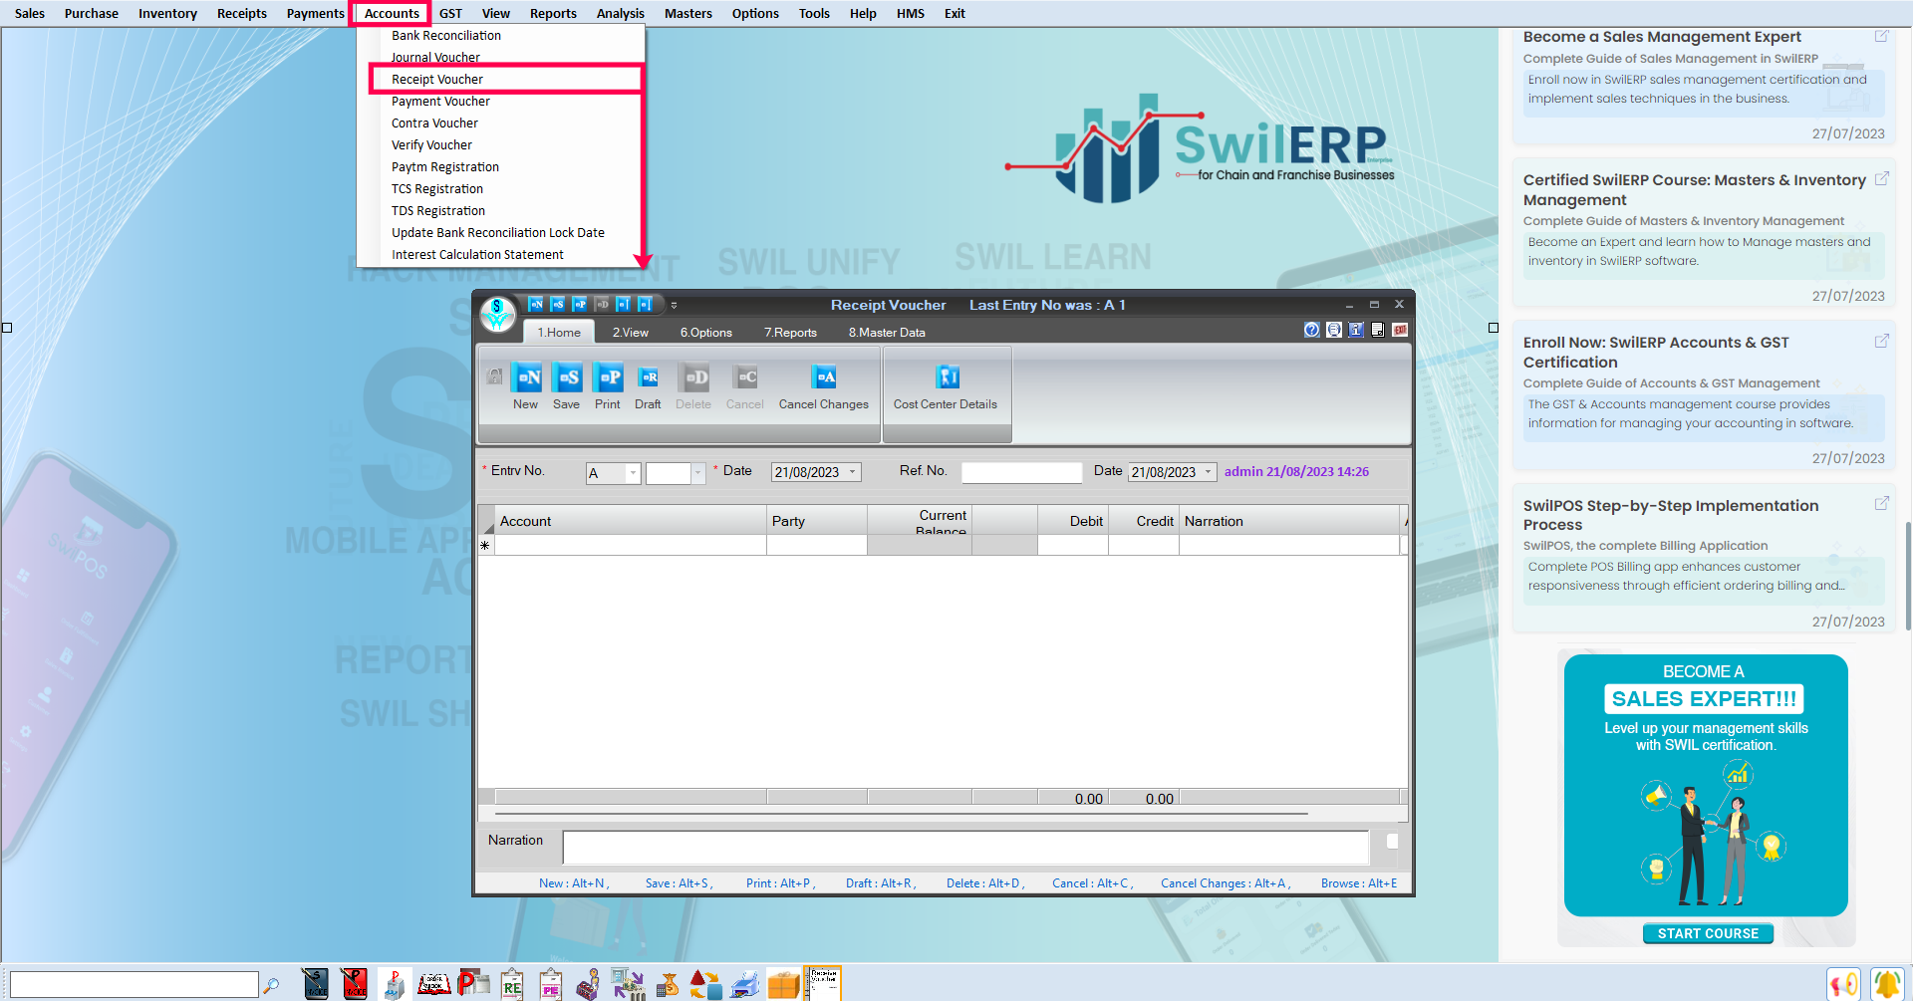This screenshot has width=1913, height=1001.
Task: Expand the quick access toolbar customize arrow
Action: coord(675,305)
